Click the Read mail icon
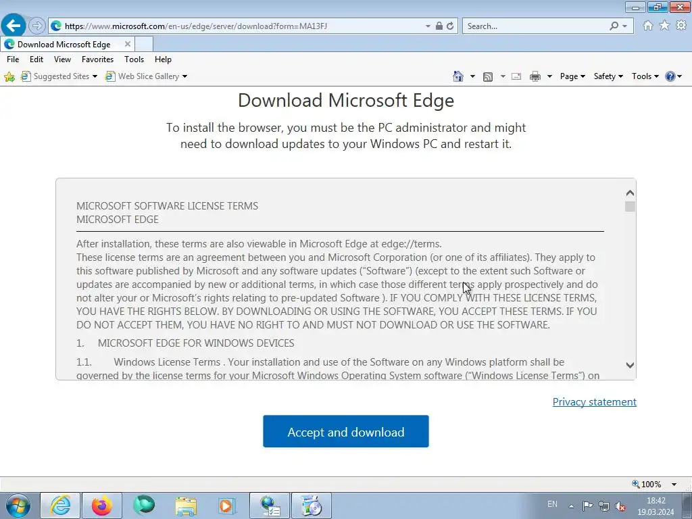Screen dimensions: 692x519 [x=516, y=77]
